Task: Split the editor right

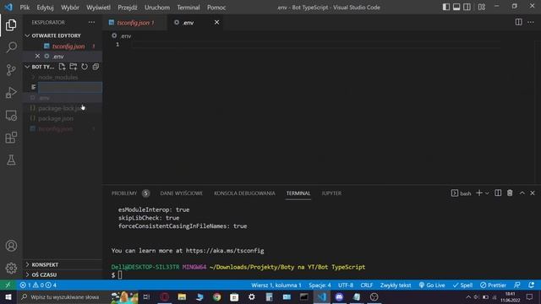Action: pos(518,22)
